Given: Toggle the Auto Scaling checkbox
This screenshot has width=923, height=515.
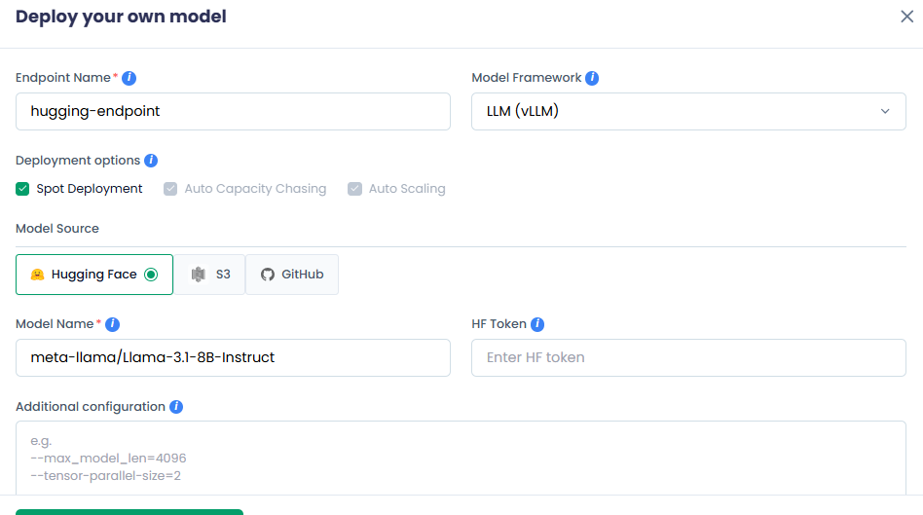Looking at the screenshot, I should [354, 189].
